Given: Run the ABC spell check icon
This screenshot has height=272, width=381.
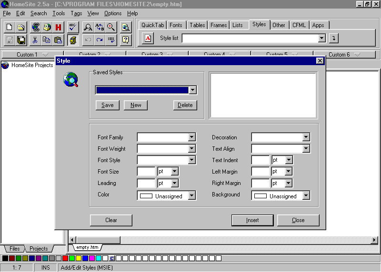Looking at the screenshot, I should tap(73, 27).
